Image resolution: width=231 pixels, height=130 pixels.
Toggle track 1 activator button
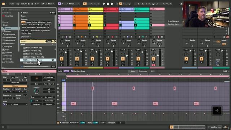point(62,59)
